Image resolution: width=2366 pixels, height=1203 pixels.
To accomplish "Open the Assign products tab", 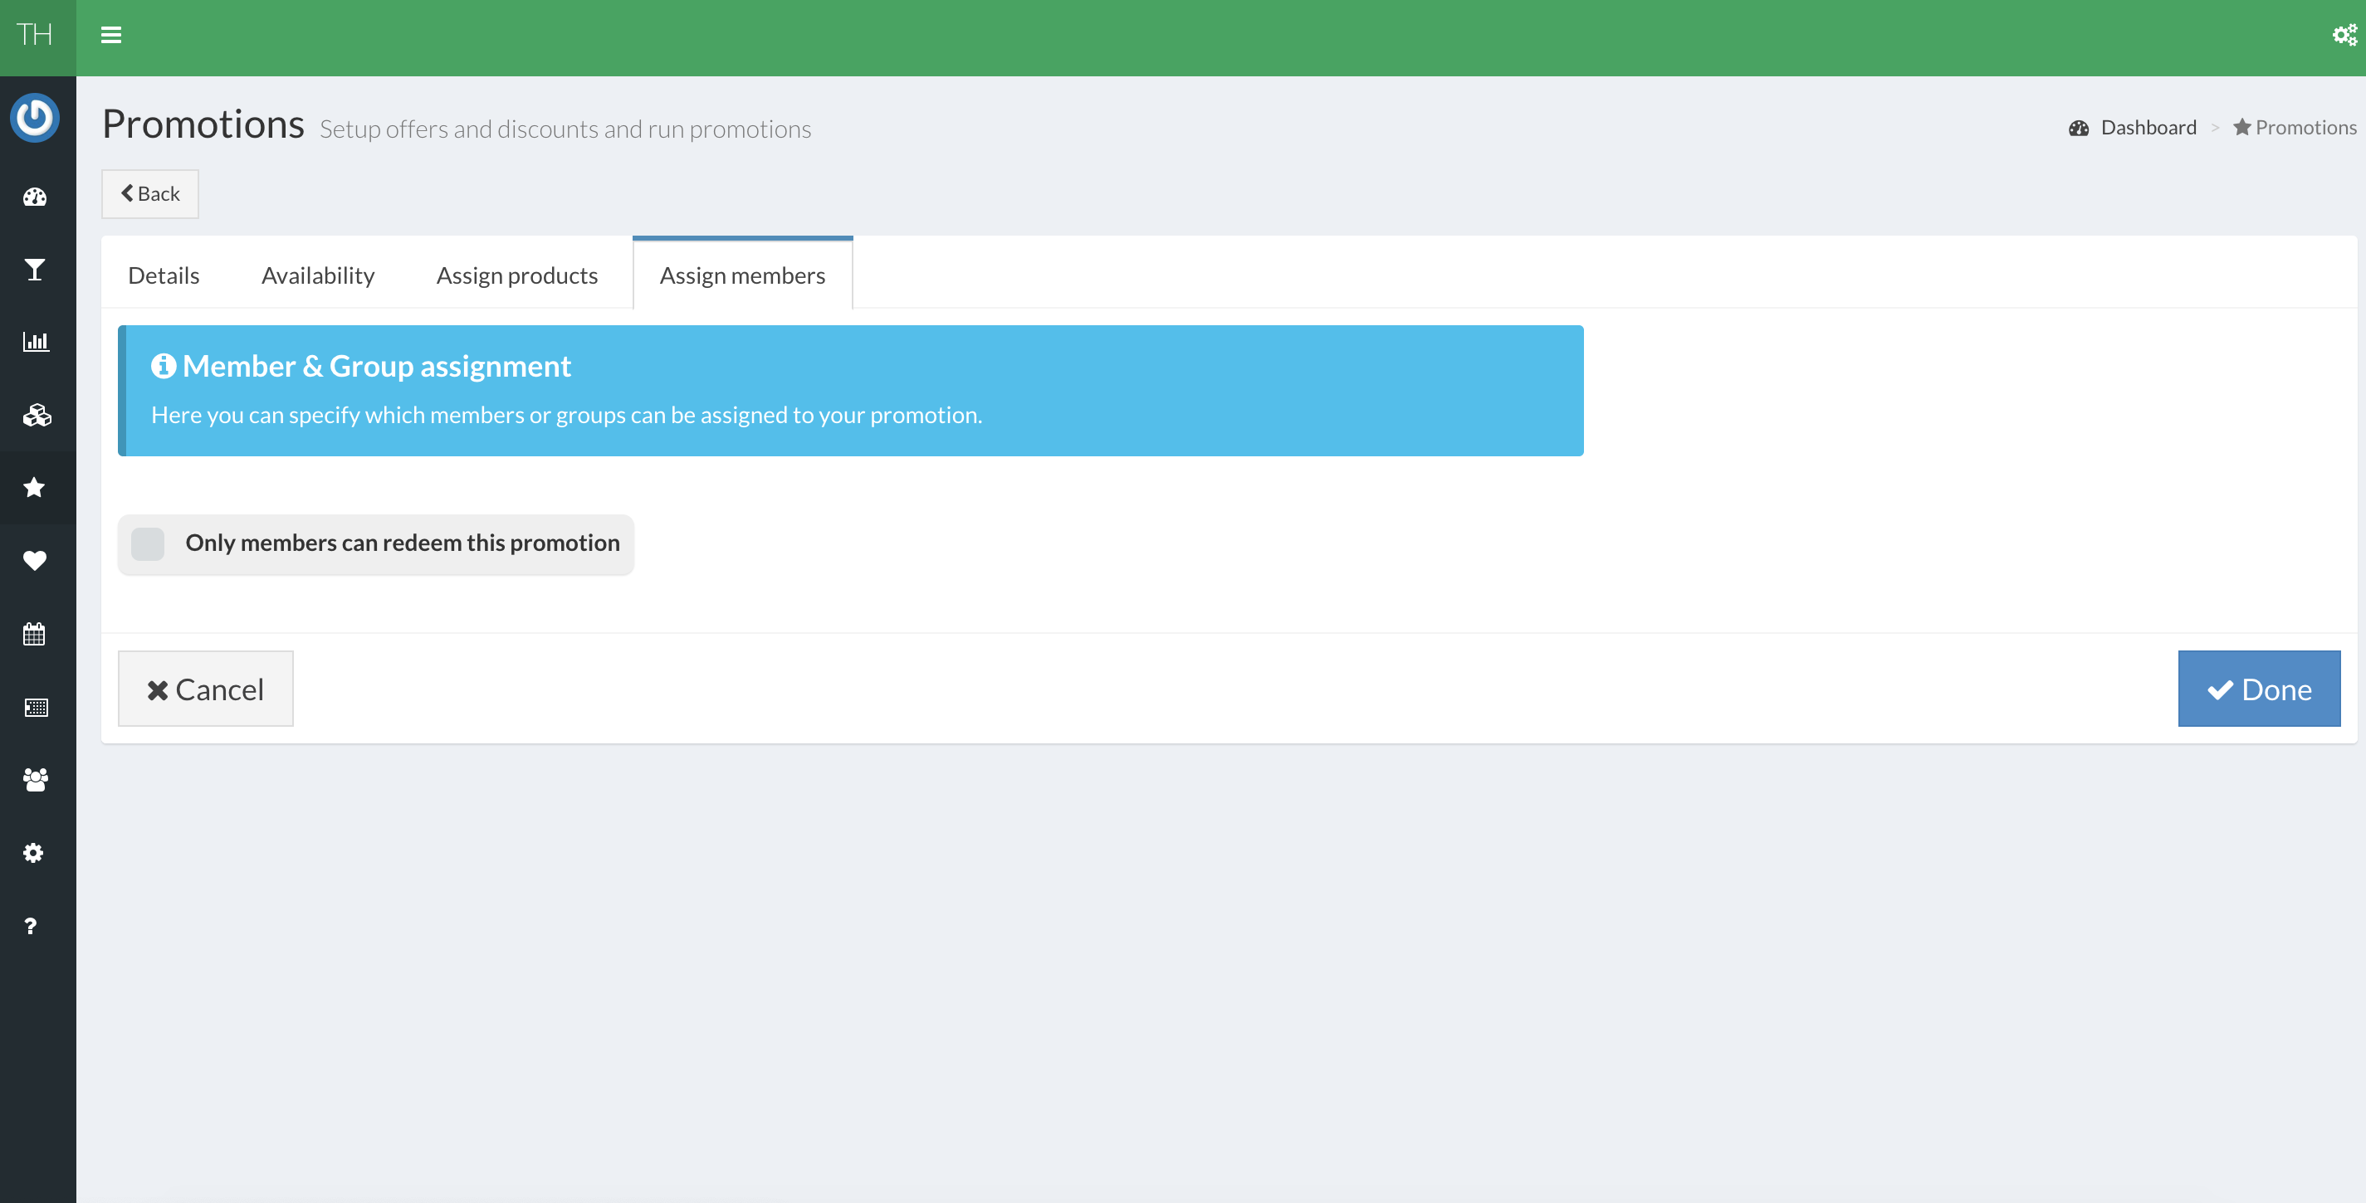I will 516,275.
